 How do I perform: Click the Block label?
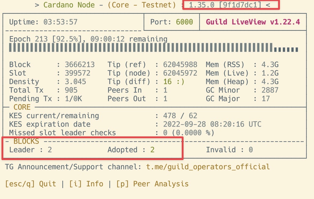[x=20, y=65]
